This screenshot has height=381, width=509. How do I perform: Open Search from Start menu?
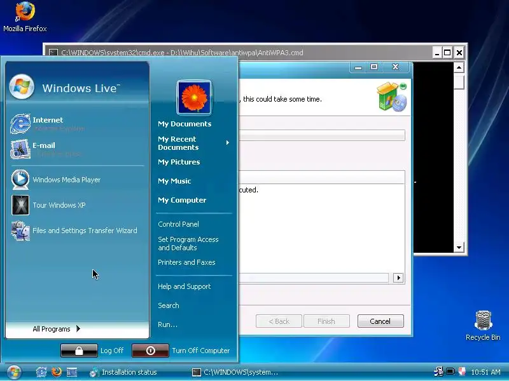pyautogui.click(x=168, y=305)
